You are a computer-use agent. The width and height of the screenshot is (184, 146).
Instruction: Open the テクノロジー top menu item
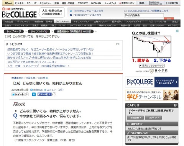coord(45,3)
